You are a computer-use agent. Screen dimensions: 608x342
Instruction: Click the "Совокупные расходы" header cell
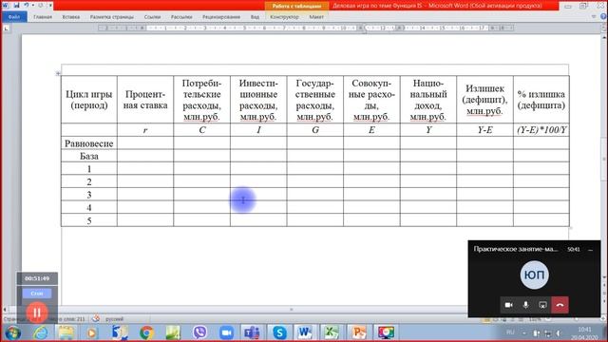click(x=371, y=100)
